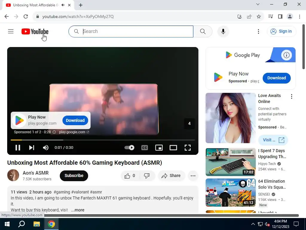
Task: Click Download on the in-video ad overlay
Action: 75,120
